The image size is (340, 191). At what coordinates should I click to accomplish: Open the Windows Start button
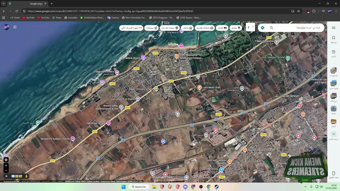pyautogui.click(x=123, y=187)
